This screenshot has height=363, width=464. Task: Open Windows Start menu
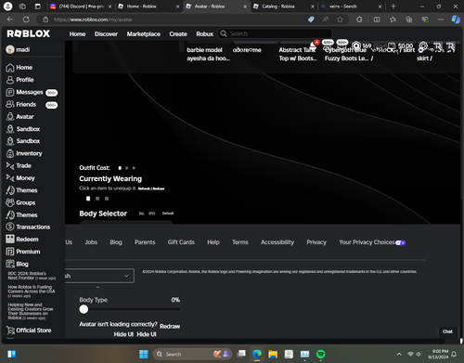click(x=144, y=354)
